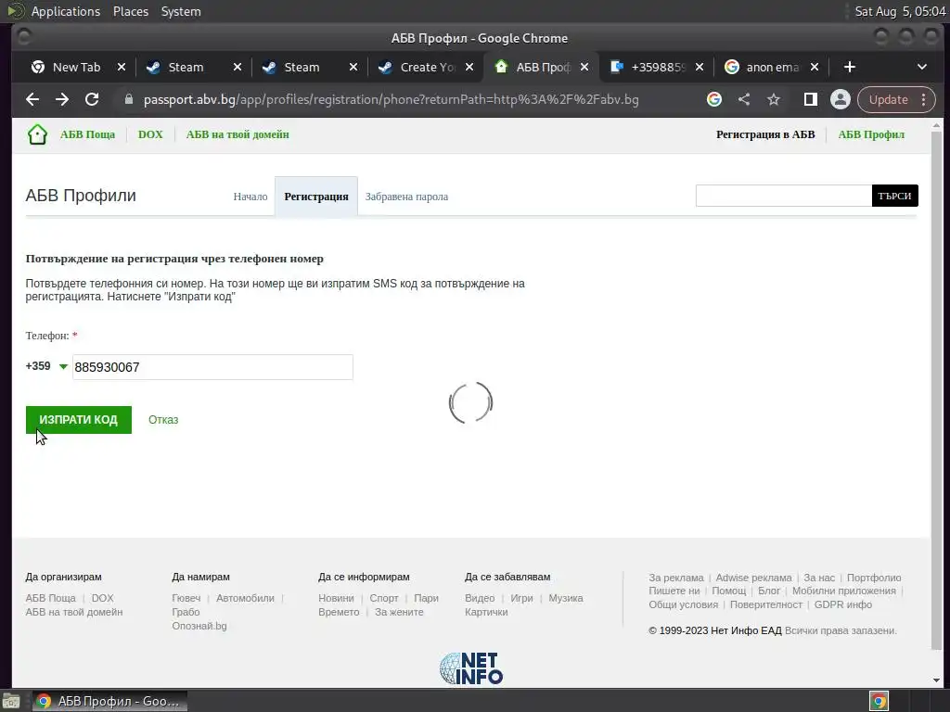Open footer Картички link
Screen dimensions: 950x712
486,612
